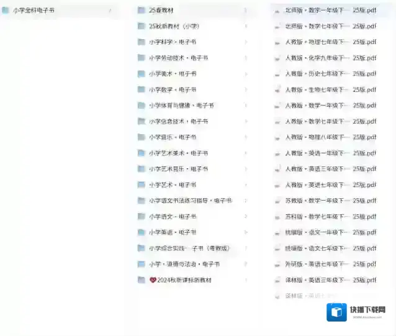Click the 2024秋新课标新教材 folder icon

[142, 280]
